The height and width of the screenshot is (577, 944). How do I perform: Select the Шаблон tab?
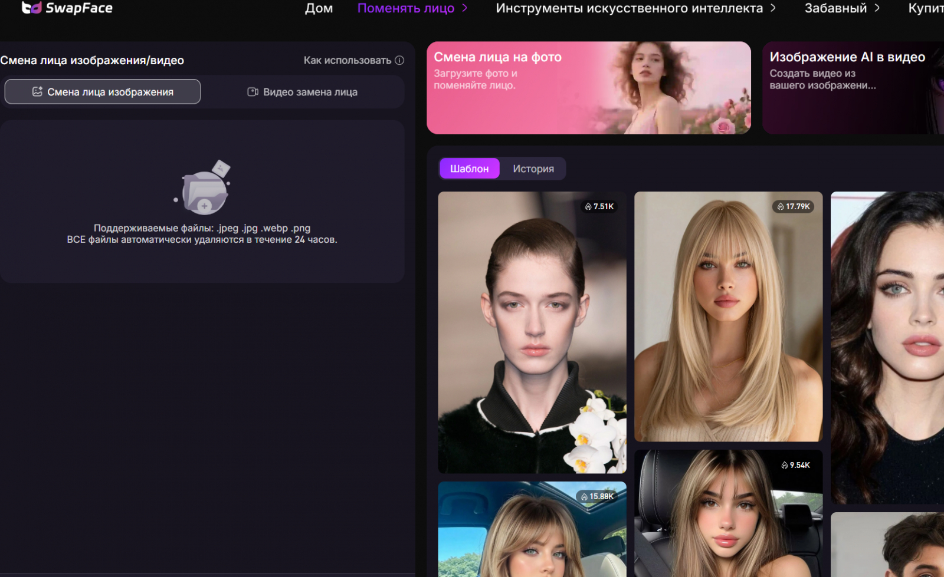469,169
